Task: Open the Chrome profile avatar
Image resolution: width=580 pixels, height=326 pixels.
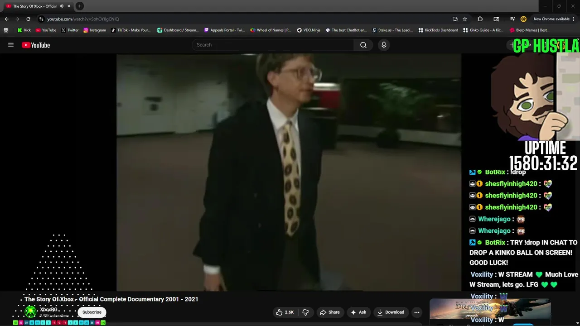Action: pyautogui.click(x=523, y=19)
